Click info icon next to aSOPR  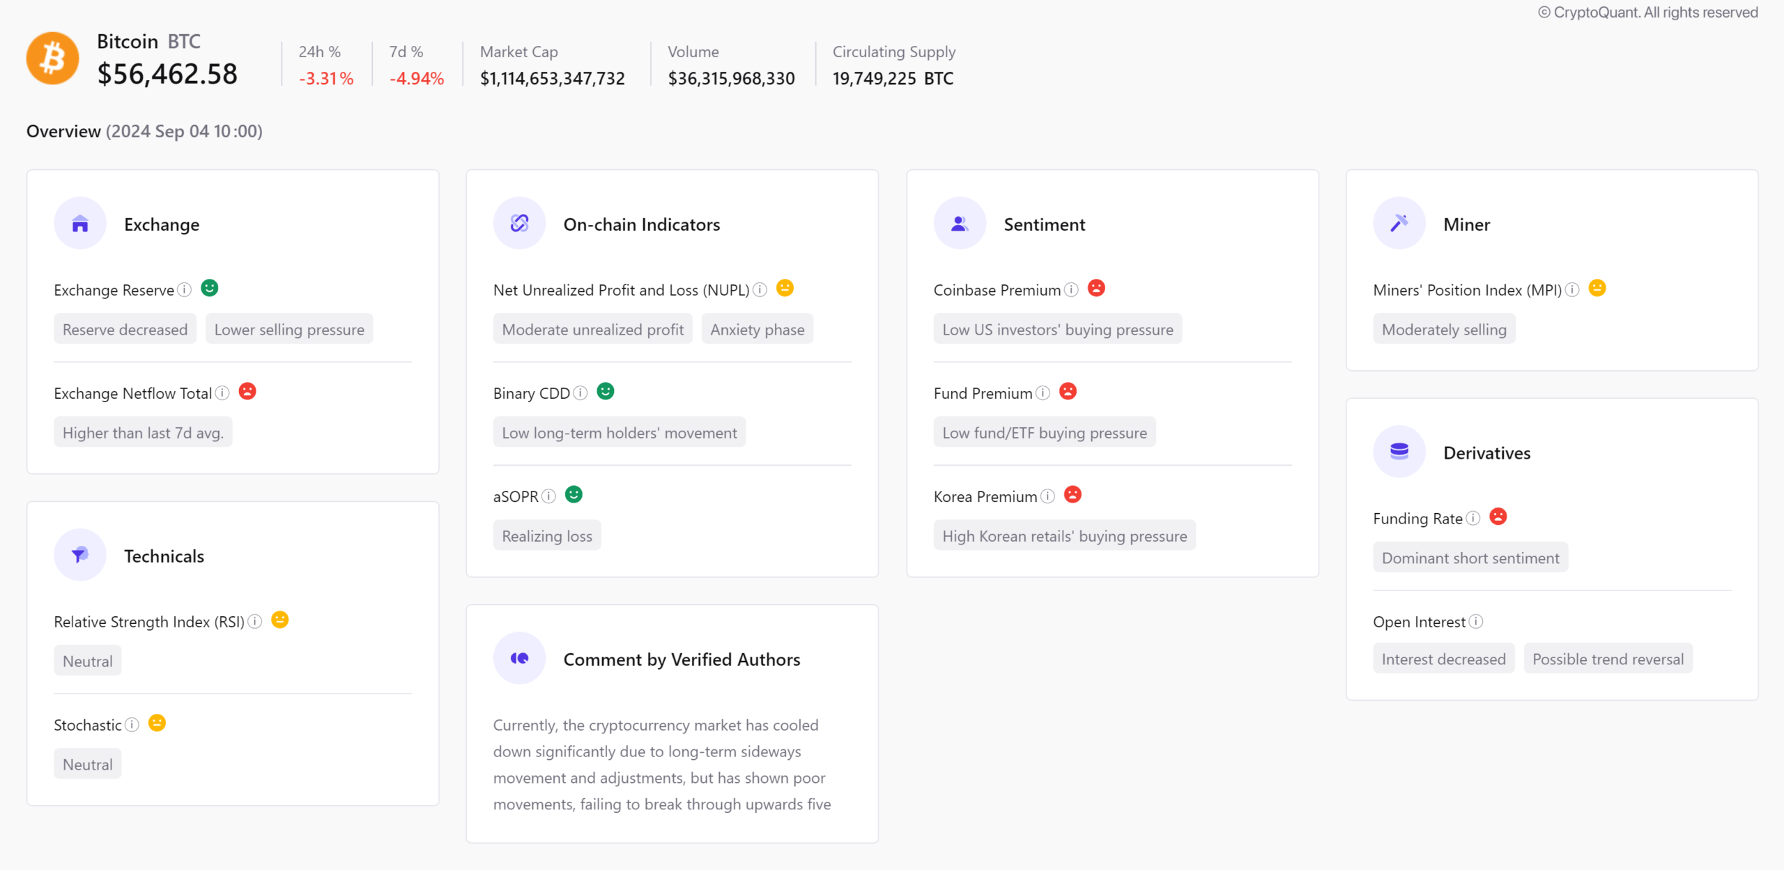coord(548,496)
